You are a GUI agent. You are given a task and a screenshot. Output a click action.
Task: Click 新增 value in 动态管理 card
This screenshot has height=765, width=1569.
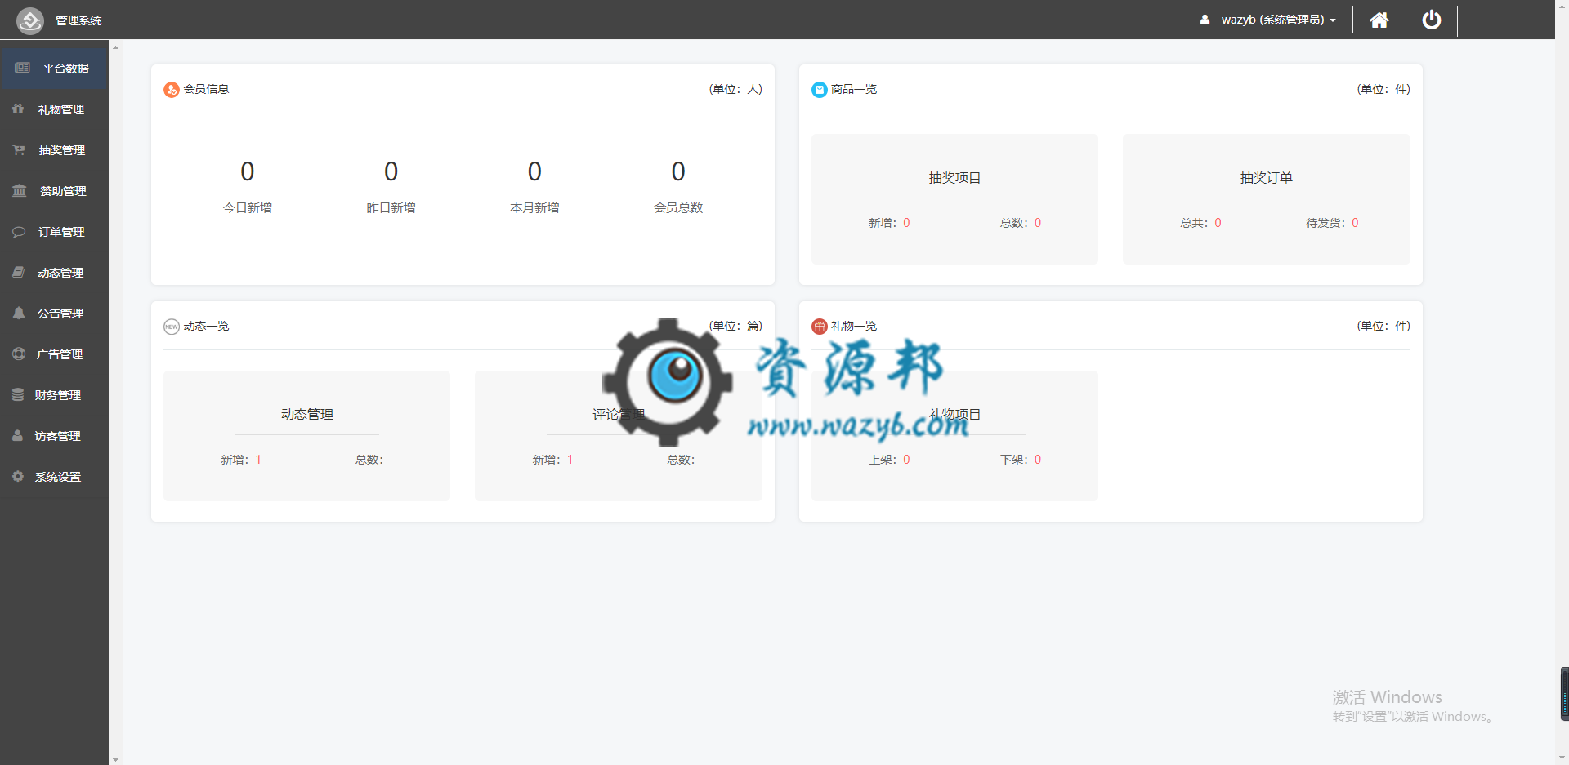pyautogui.click(x=258, y=460)
